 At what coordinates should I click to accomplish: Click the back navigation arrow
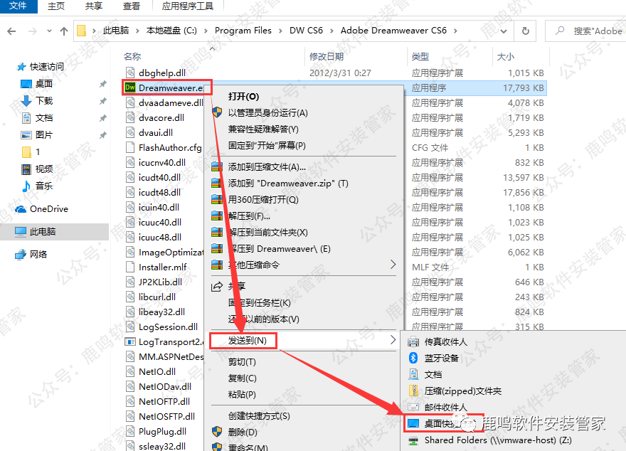(11, 30)
